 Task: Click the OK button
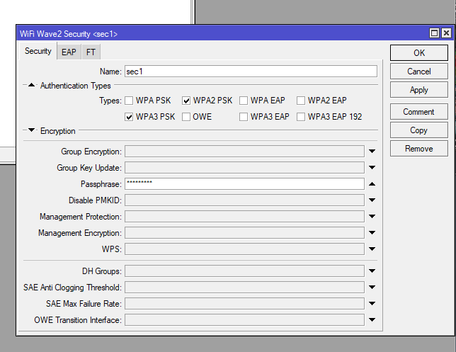point(418,52)
